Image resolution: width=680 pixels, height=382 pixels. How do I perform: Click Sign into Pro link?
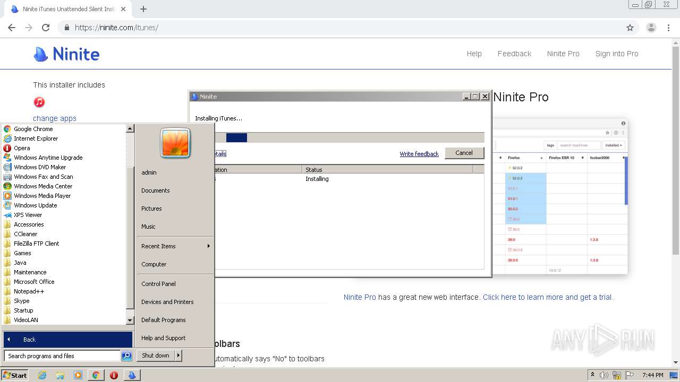coord(617,54)
